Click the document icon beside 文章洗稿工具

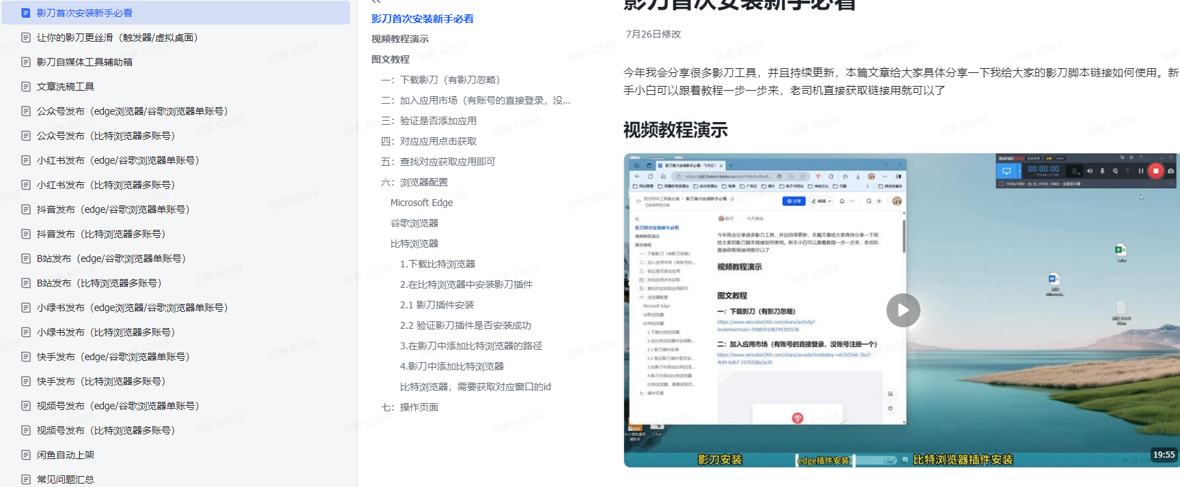click(x=26, y=87)
